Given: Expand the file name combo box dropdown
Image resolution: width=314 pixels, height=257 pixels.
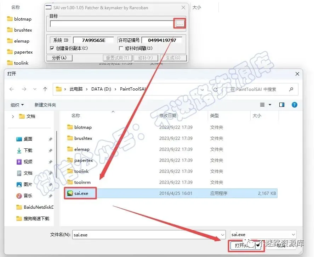Looking at the screenshot, I should 222,235.
